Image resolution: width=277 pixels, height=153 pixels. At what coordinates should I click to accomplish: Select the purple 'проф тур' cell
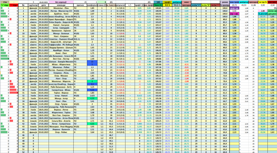pyautogui.click(x=234, y=8)
